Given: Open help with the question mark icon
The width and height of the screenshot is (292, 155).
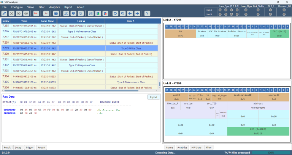Looking at the screenshot, I should pos(147,13).
